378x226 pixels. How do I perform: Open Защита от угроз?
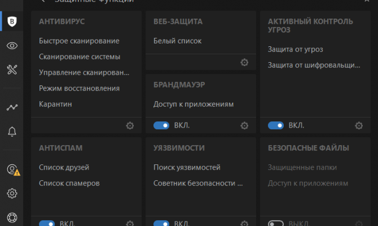(x=295, y=50)
